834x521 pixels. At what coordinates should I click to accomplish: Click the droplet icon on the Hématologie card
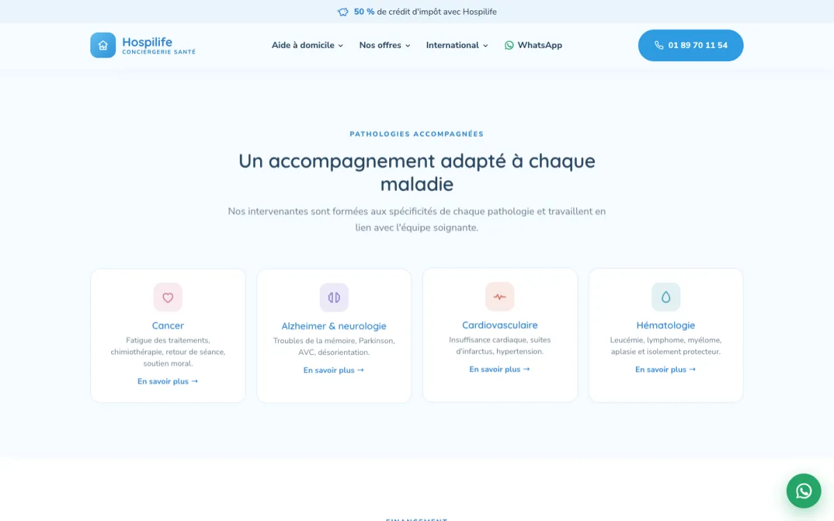(x=666, y=297)
